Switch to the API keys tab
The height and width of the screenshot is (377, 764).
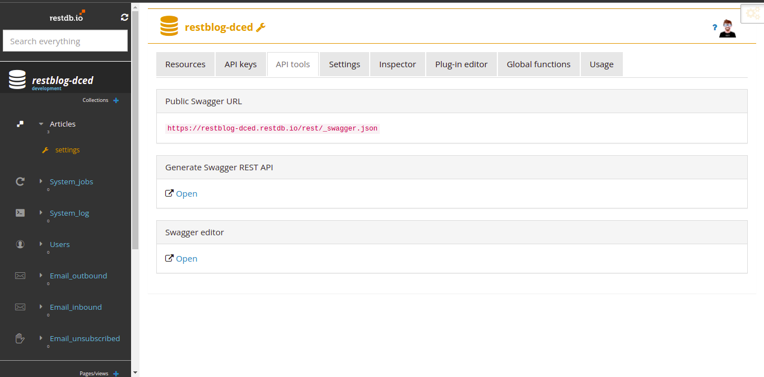(x=241, y=64)
